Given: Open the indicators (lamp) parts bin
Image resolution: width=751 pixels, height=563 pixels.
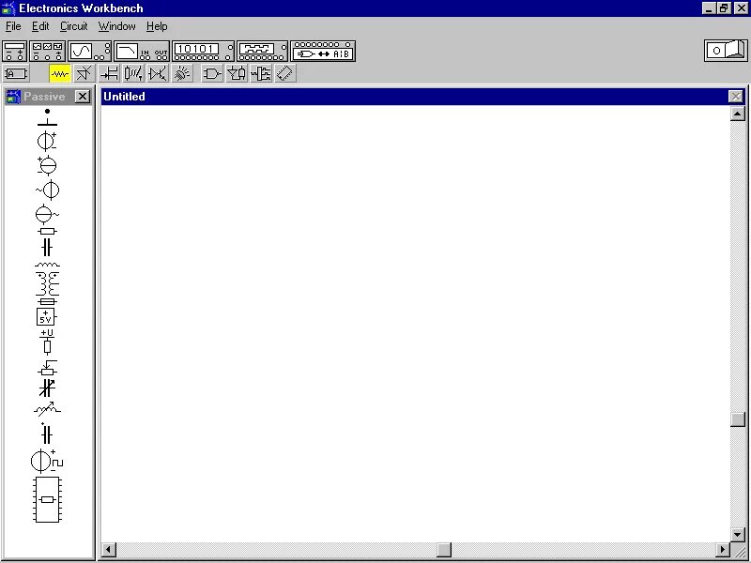Looking at the screenshot, I should coord(182,74).
